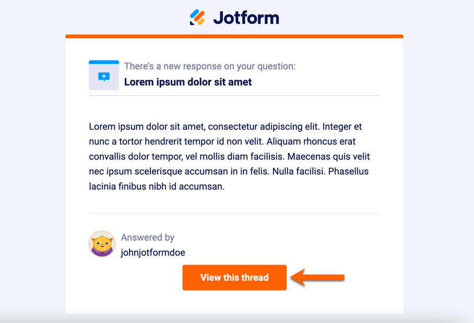Click the separator line above Answered by
Screen dimensions: 474x323
234,212
